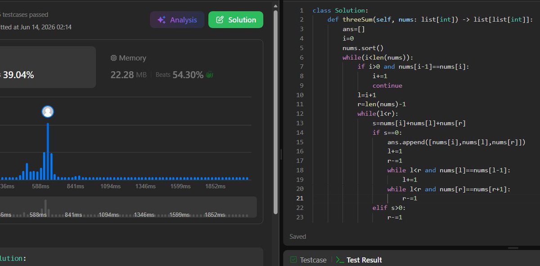Click the clapping hands icon beside 54.30%
Image resolution: width=540 pixels, height=266 pixels.
coord(209,75)
